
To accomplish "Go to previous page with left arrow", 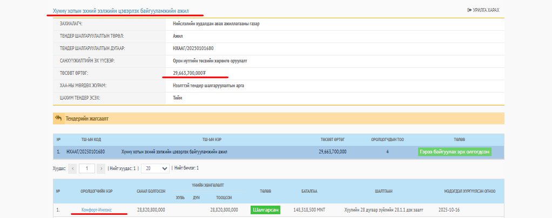I will 73,168.
